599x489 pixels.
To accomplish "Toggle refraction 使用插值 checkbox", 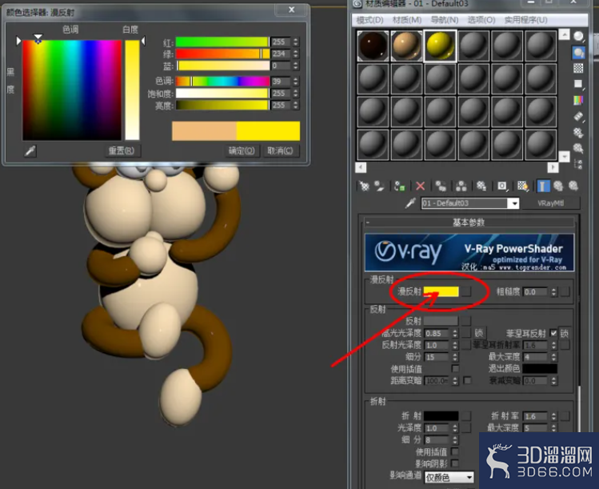I will point(455,451).
